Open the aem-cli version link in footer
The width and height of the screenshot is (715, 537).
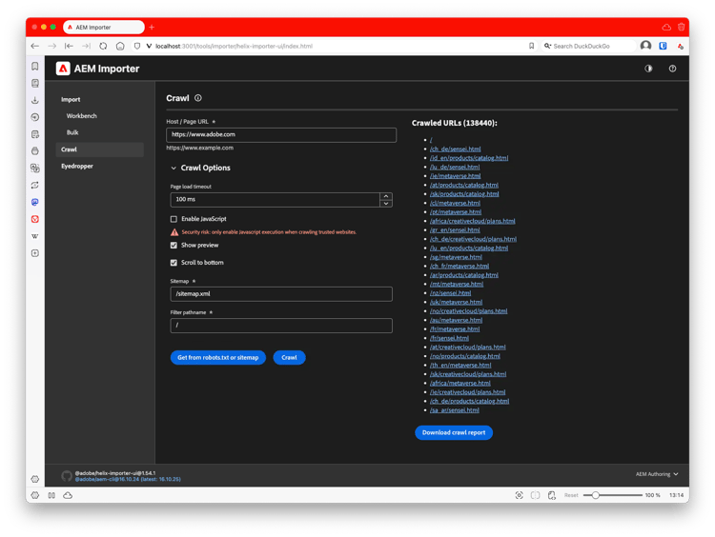(128, 479)
